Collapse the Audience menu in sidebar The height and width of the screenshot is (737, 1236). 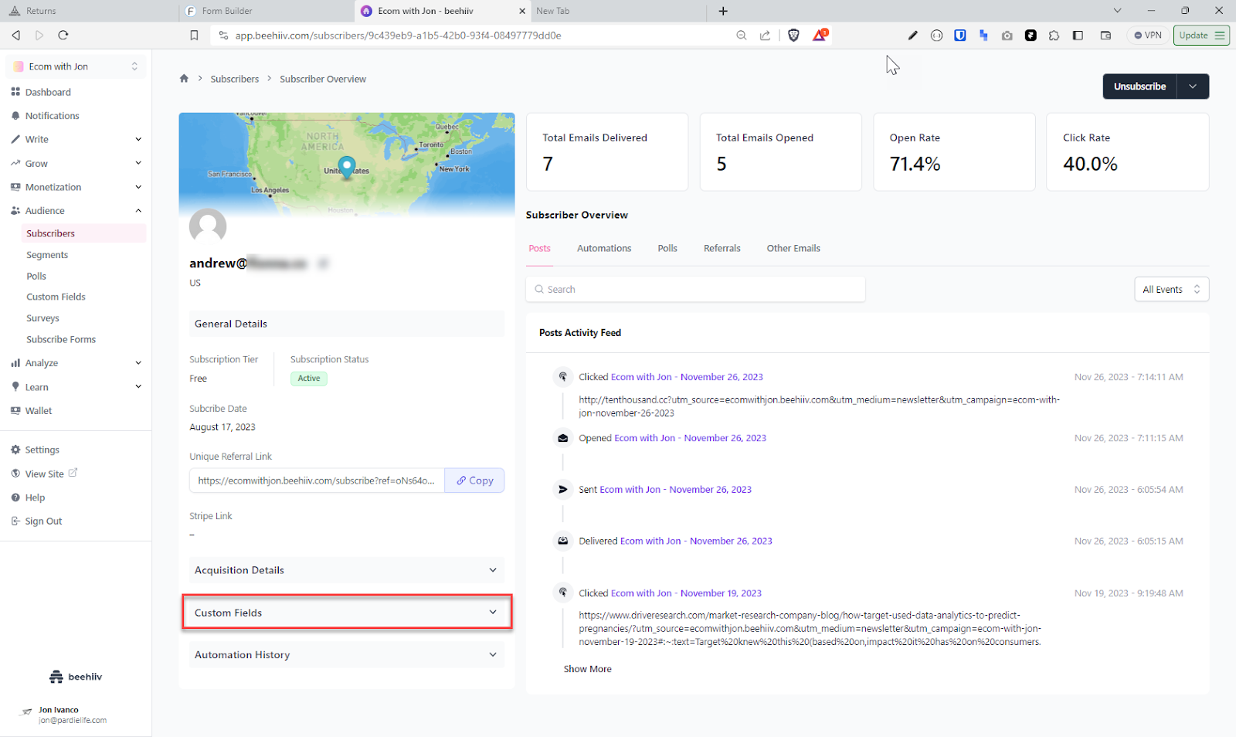tap(76, 211)
